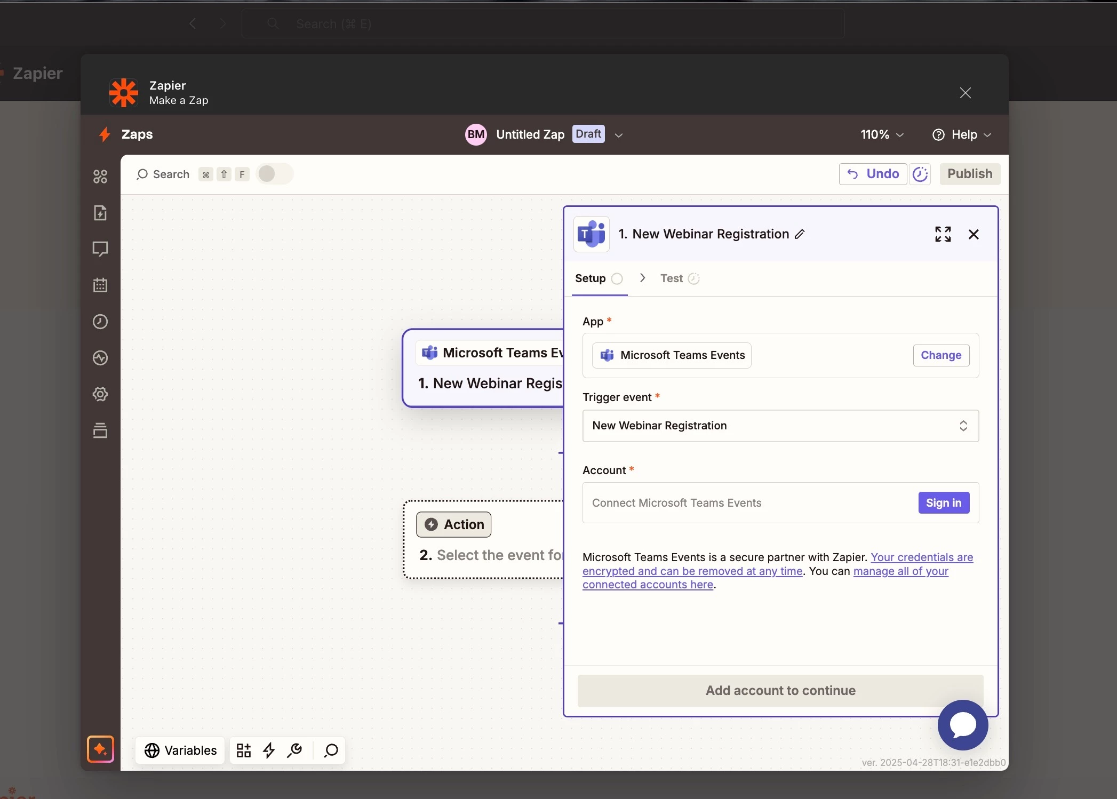Switch to the Setup tab
The image size is (1117, 799).
pos(599,278)
